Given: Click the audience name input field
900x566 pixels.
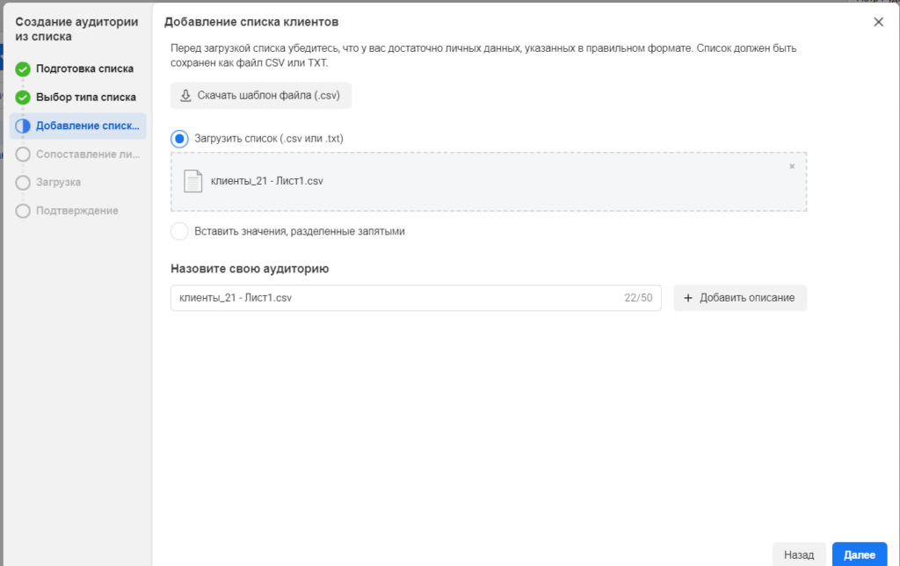Looking at the screenshot, I should [x=416, y=298].
